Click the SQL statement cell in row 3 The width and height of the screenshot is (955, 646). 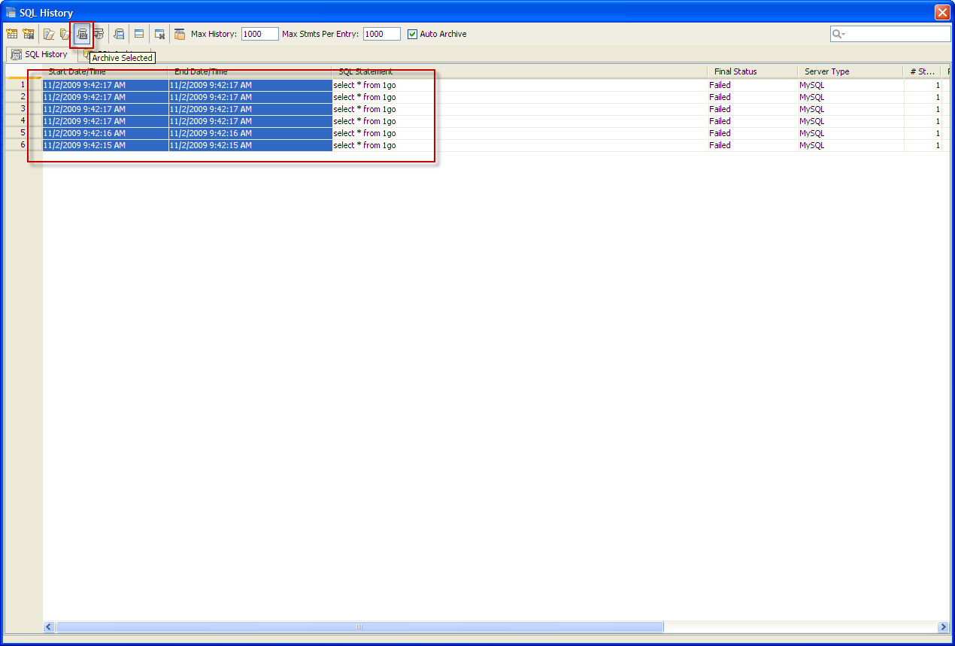520,109
